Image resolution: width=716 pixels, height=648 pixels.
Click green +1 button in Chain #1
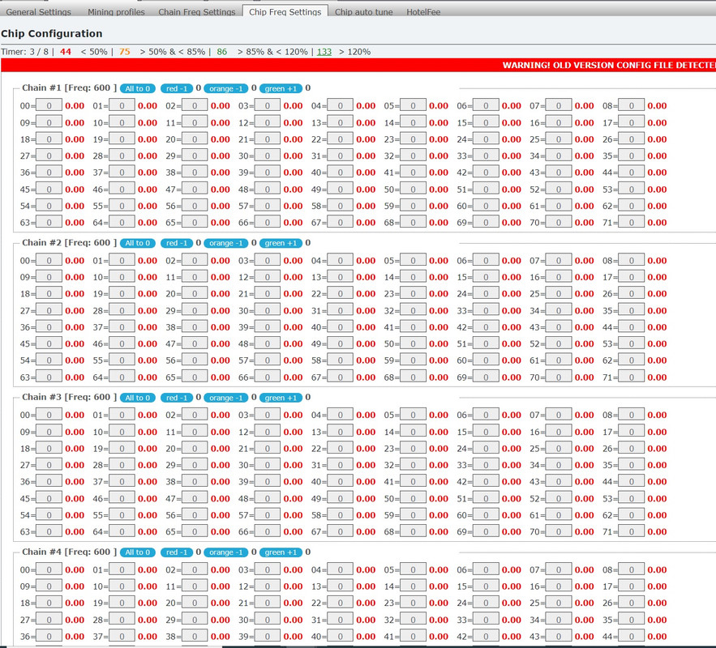[x=281, y=88]
